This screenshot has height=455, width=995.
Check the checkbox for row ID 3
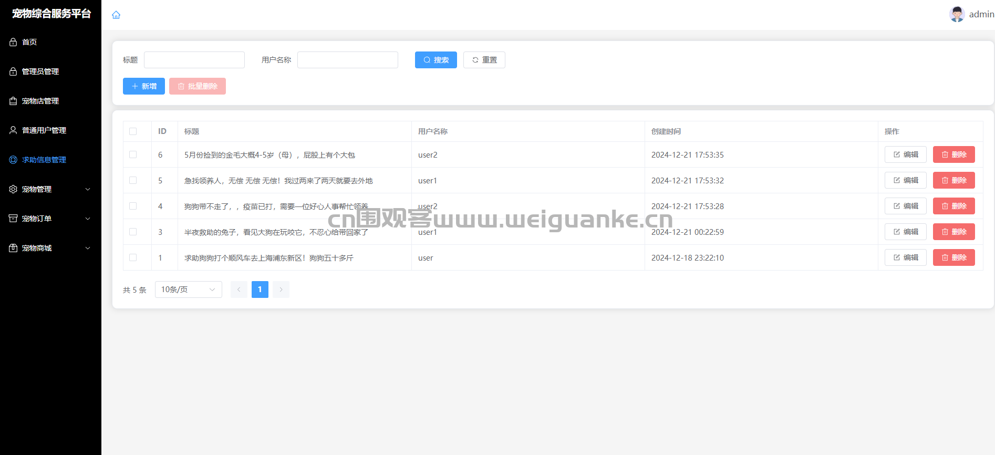[133, 232]
